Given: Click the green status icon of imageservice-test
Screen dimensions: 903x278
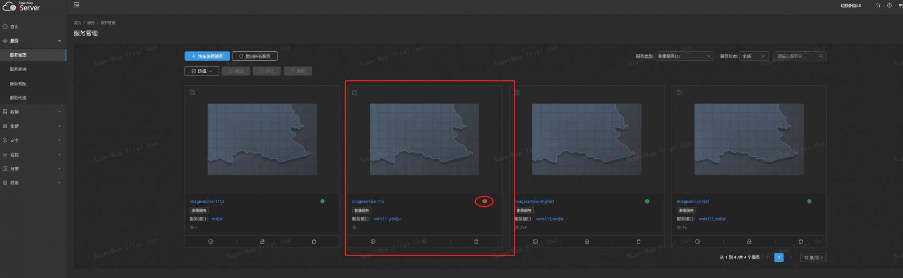Looking at the screenshot, I should tap(809, 201).
